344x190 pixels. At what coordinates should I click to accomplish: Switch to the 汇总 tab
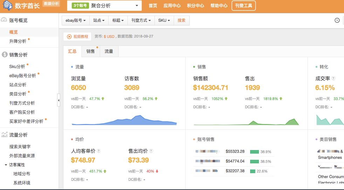click(72, 52)
